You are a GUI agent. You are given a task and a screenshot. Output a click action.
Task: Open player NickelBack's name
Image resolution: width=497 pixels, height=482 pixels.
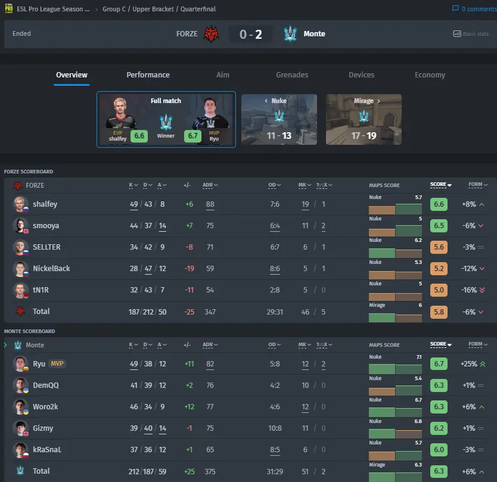[x=51, y=269]
